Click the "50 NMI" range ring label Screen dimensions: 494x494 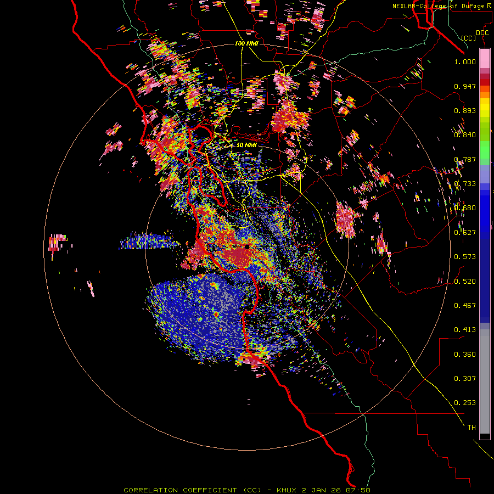click(246, 145)
